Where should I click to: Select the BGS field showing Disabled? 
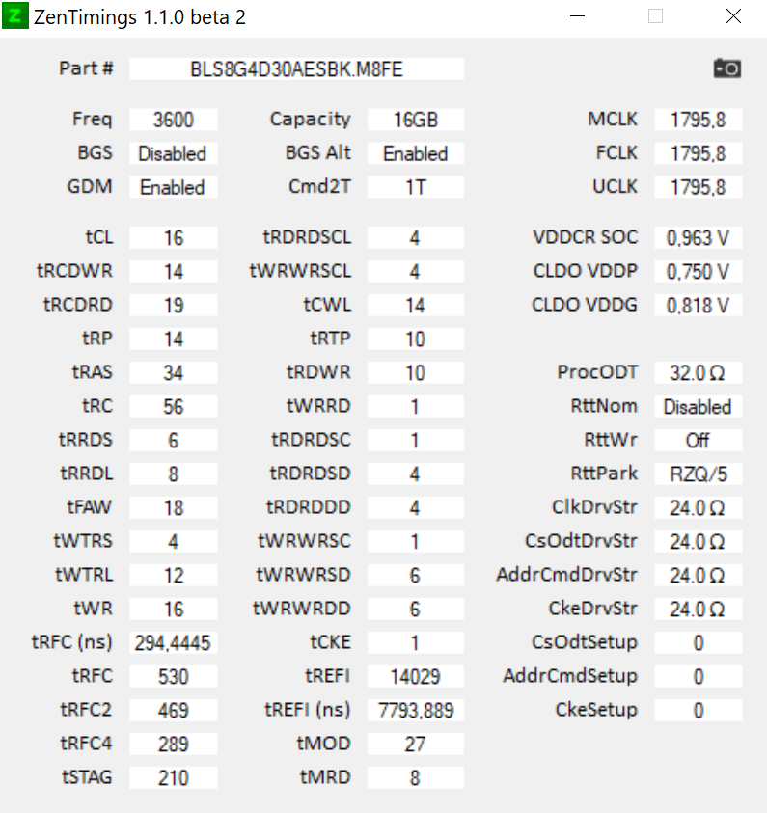click(x=173, y=152)
